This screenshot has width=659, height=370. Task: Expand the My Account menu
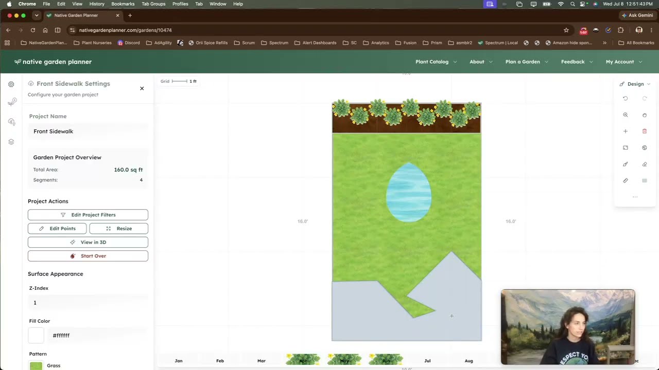pyautogui.click(x=624, y=62)
